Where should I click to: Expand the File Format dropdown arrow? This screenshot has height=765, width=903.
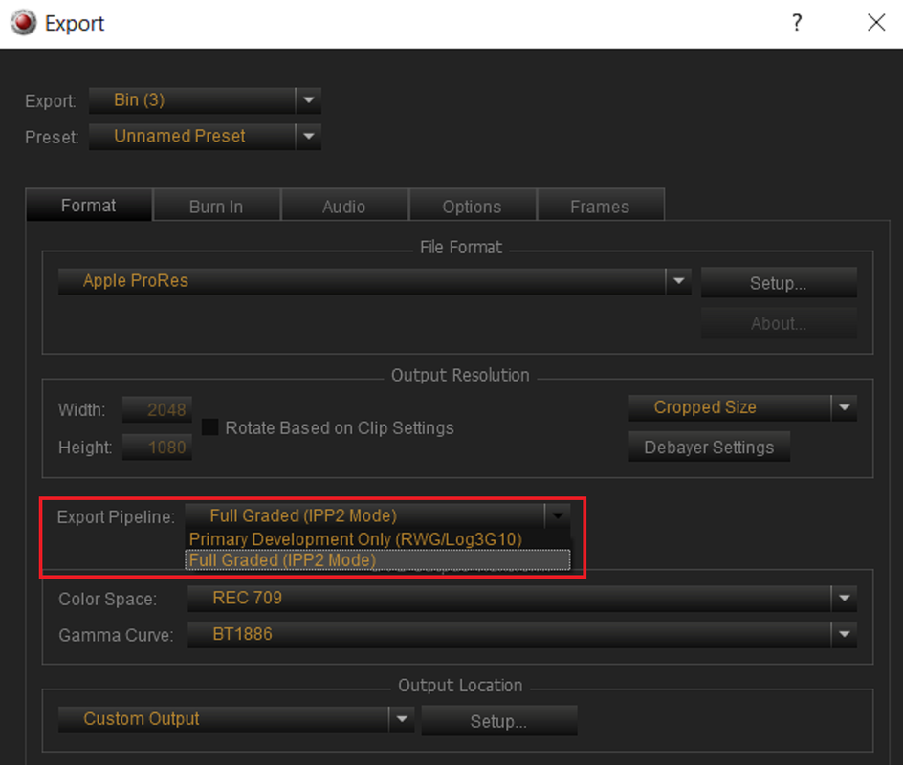(678, 281)
